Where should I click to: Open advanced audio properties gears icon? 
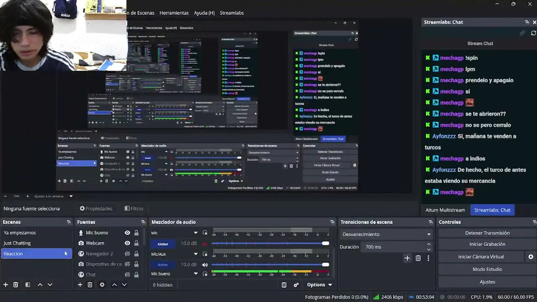coord(296,285)
